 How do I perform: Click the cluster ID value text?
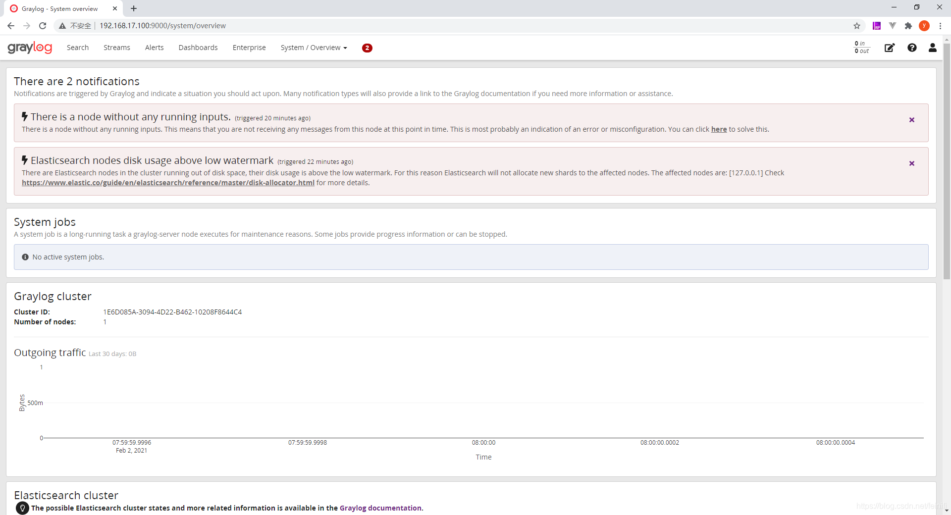[172, 312]
